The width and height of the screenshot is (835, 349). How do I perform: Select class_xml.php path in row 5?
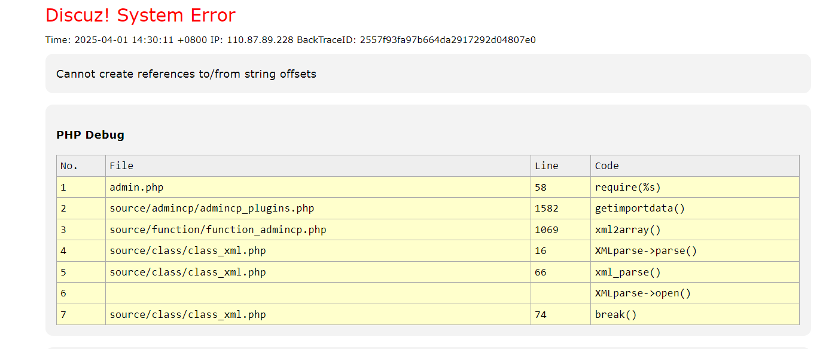188,272
